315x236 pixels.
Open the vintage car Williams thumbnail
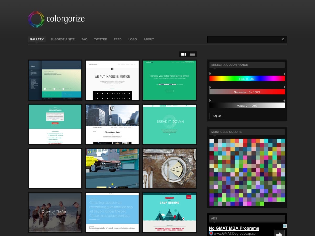pyautogui.click(x=112, y=168)
